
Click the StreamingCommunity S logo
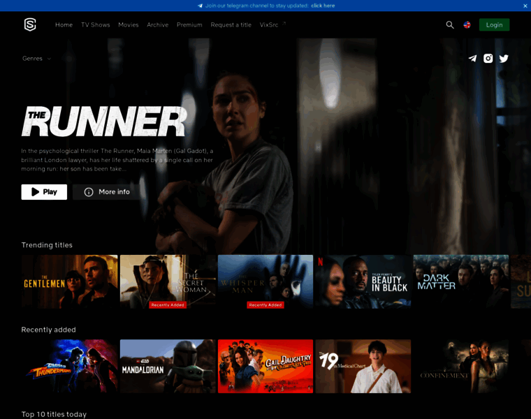[30, 24]
